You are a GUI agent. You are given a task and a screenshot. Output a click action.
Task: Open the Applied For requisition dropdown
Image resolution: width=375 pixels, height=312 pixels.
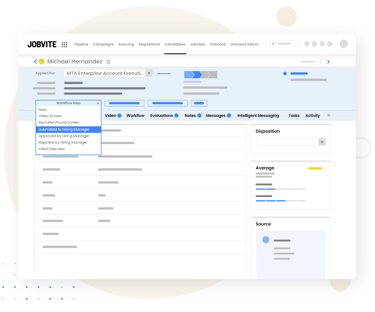click(x=149, y=73)
